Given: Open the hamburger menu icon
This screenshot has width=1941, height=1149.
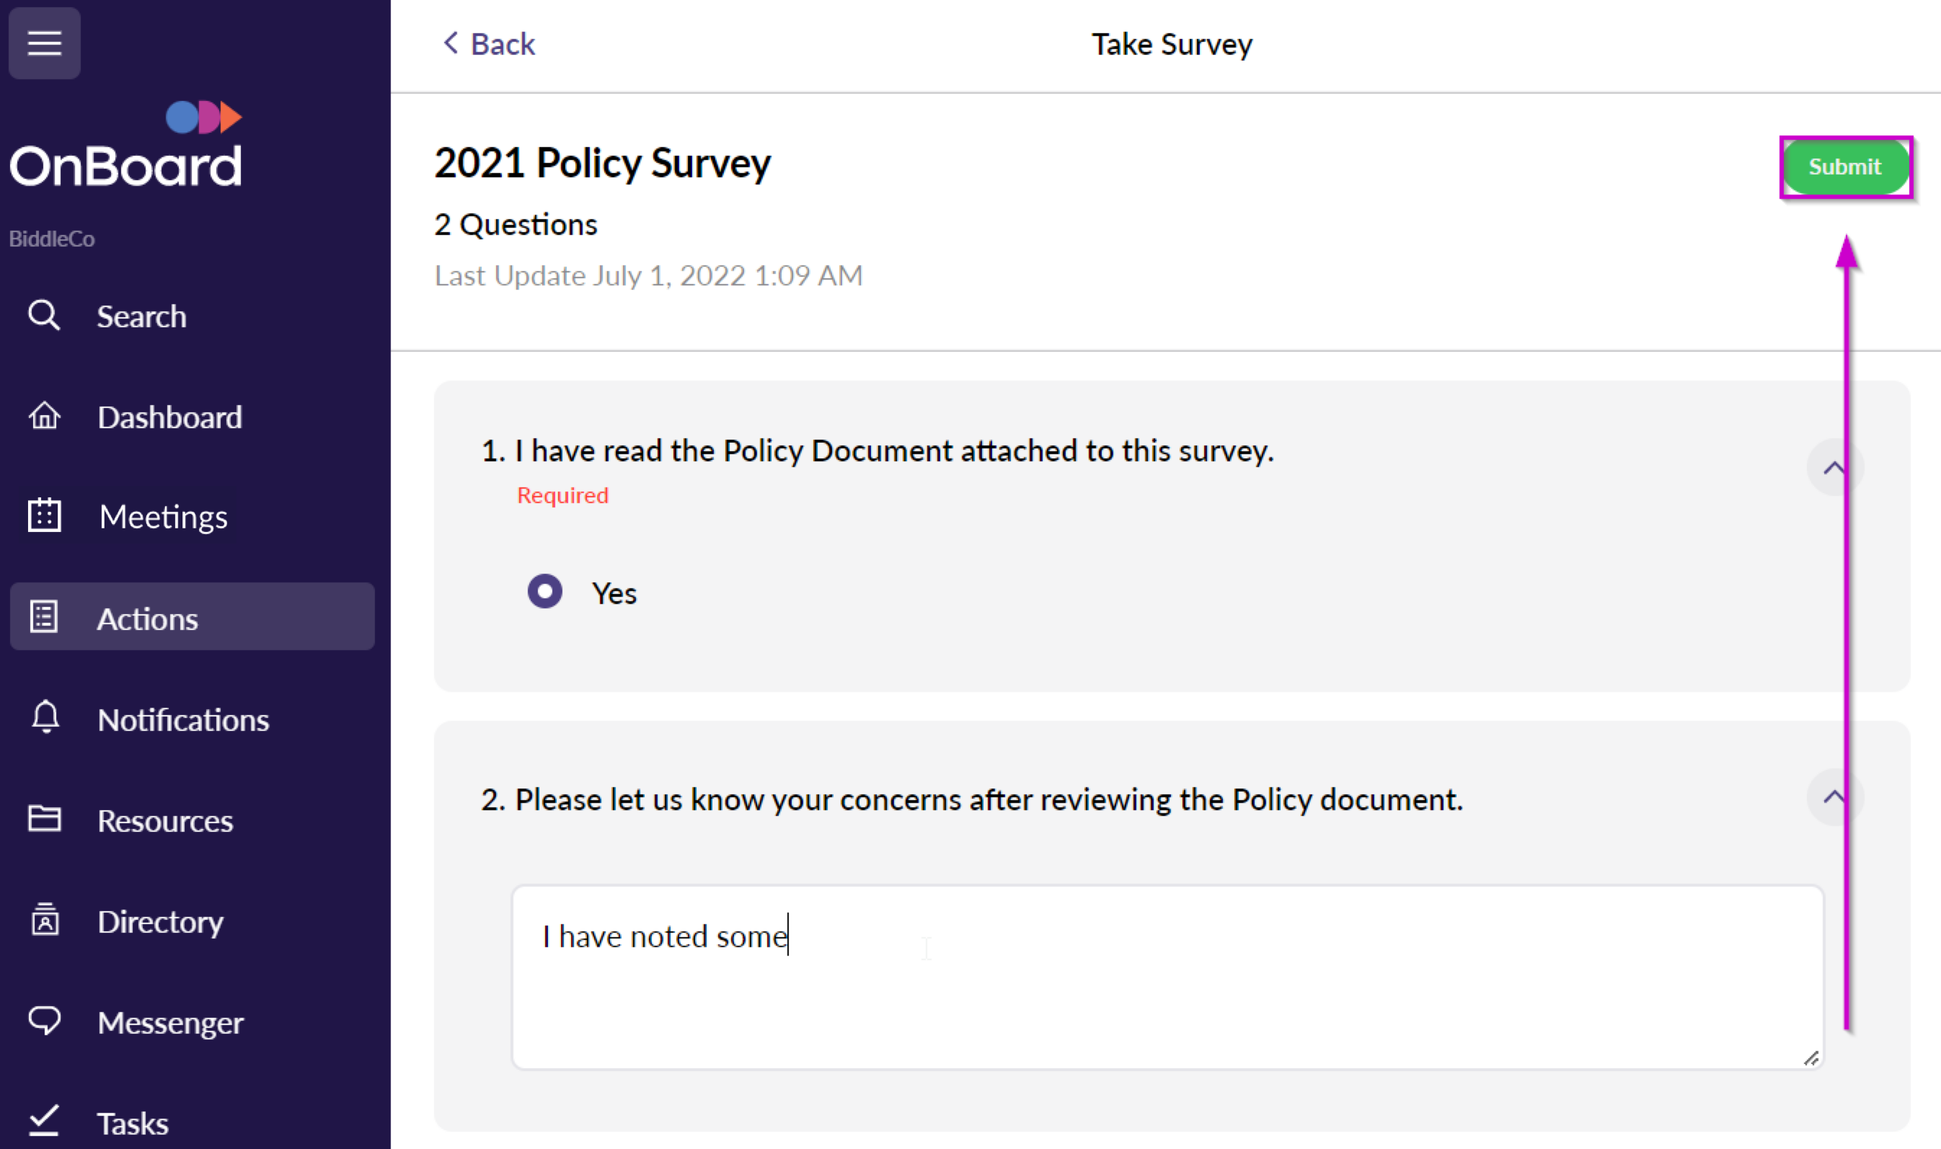Looking at the screenshot, I should click(44, 43).
